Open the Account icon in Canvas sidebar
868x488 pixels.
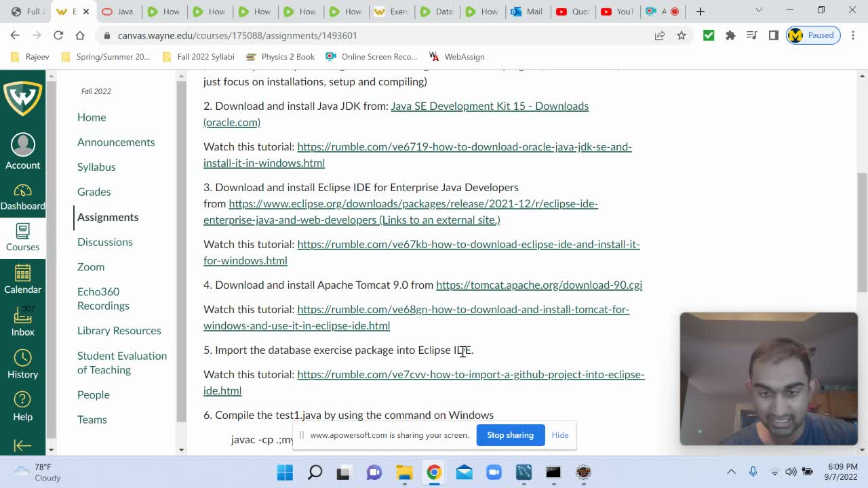pos(22,152)
